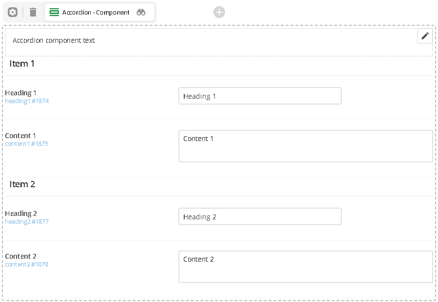The width and height of the screenshot is (438, 302).
Task: Click the Content 2 field label
Action: [x=21, y=256]
